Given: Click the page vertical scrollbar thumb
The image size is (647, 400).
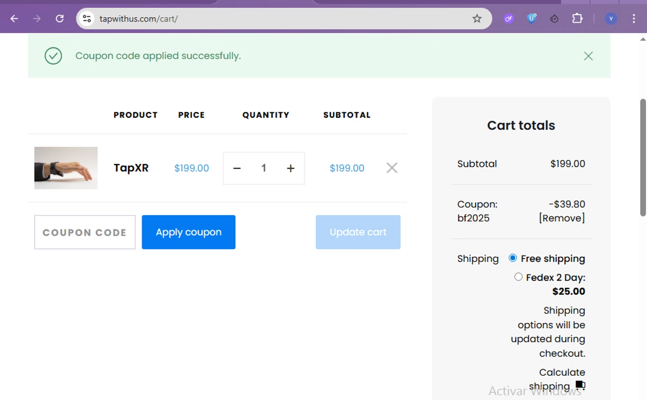Looking at the screenshot, I should pos(643,157).
